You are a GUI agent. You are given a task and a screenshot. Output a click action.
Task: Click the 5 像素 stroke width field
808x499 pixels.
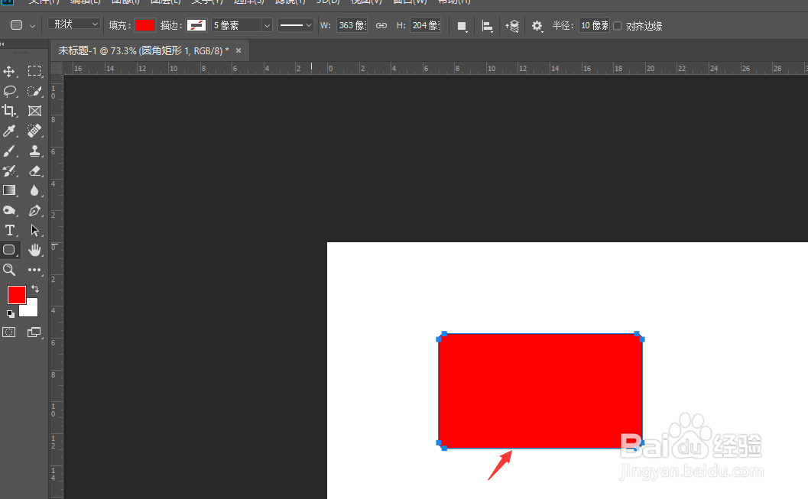point(236,25)
